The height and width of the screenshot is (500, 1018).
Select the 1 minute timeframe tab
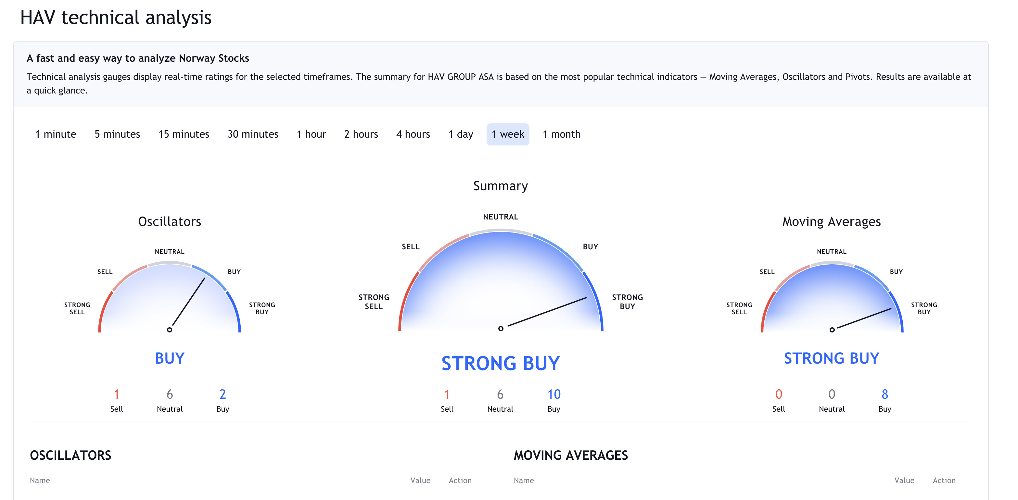[x=55, y=134]
